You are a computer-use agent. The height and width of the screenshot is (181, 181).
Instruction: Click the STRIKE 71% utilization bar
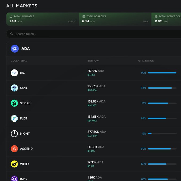[x=162, y=103]
